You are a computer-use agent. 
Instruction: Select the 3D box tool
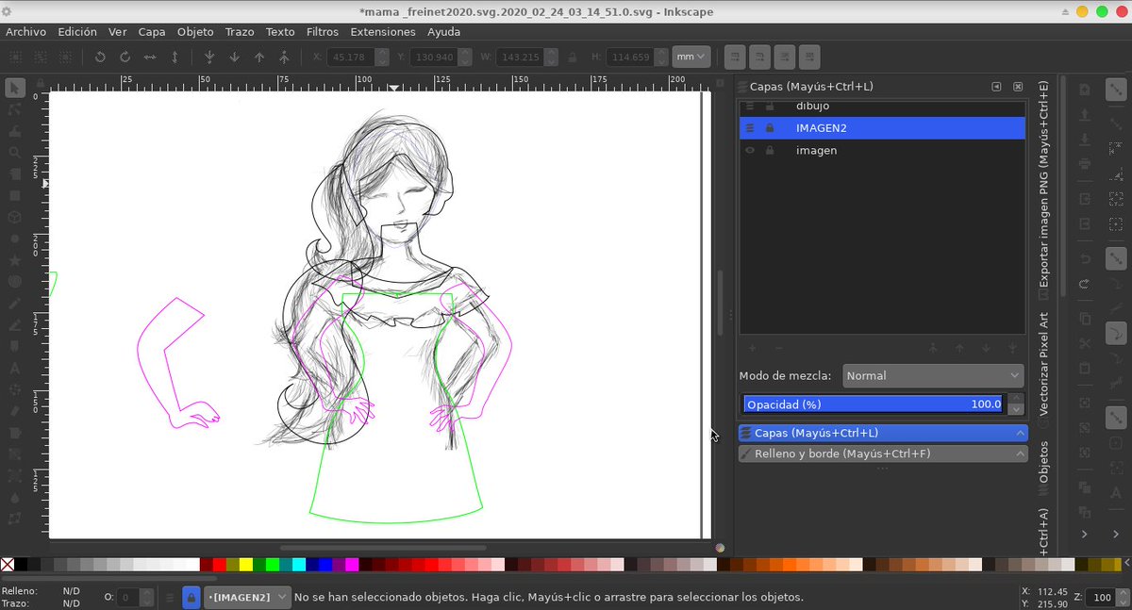[14, 217]
